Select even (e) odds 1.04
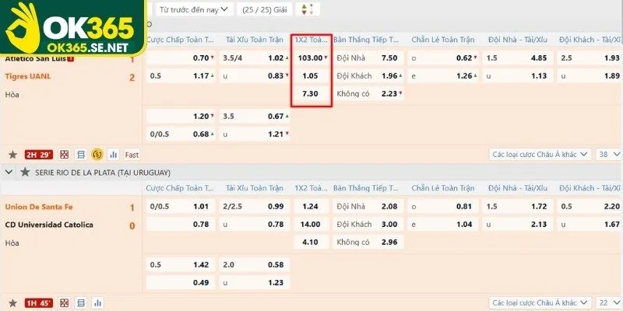This screenshot has width=623, height=311. pyautogui.click(x=443, y=224)
